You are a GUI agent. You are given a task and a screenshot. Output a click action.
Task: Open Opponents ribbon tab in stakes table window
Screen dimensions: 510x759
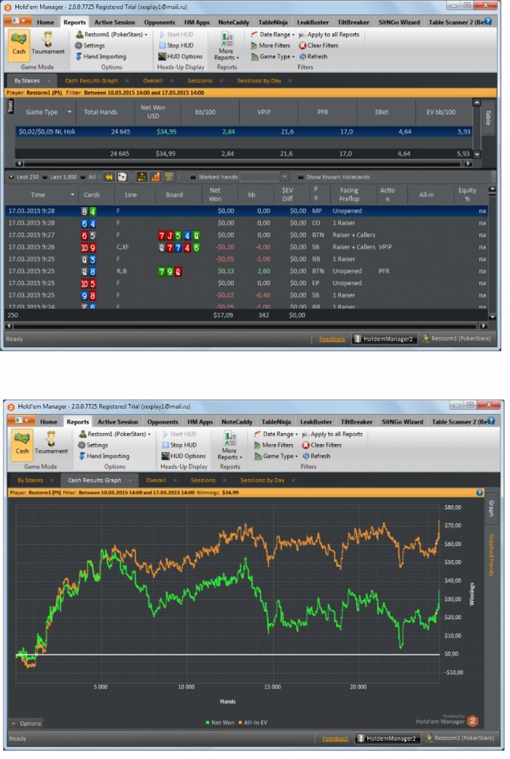point(160,23)
